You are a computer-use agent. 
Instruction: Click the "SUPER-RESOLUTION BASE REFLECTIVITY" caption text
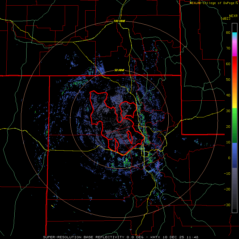(84, 237)
